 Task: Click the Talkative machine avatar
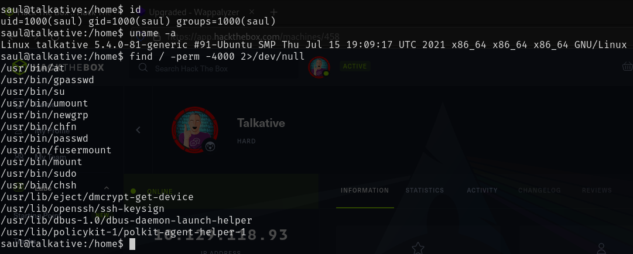pos(195,130)
